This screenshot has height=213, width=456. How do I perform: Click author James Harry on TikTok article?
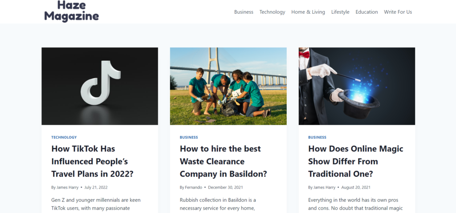[x=68, y=188]
